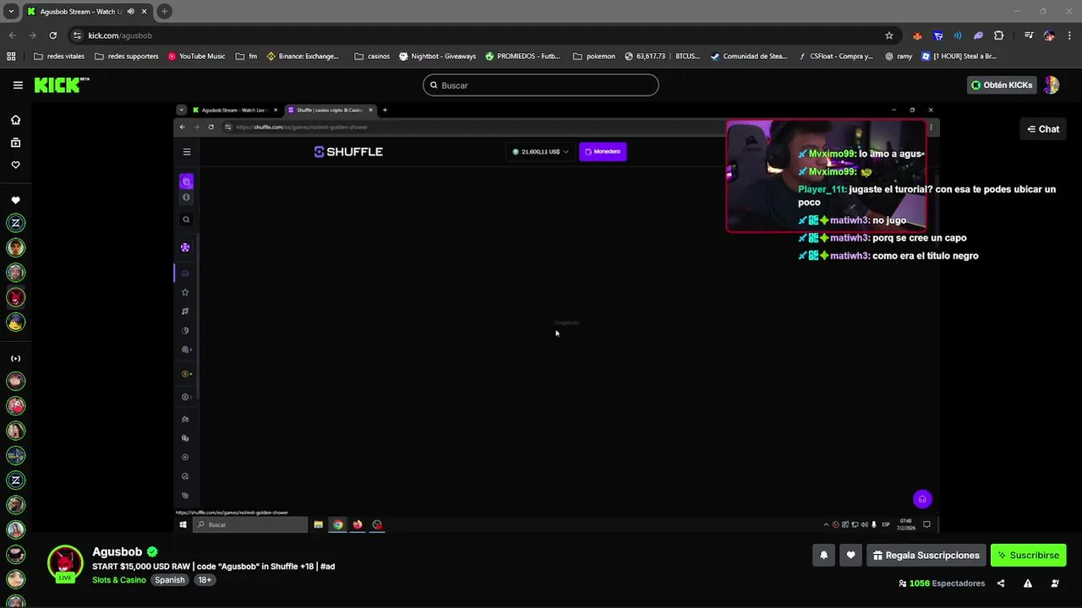This screenshot has height=608, width=1082.
Task: Close the Agusbob Stream tab
Action: [144, 12]
